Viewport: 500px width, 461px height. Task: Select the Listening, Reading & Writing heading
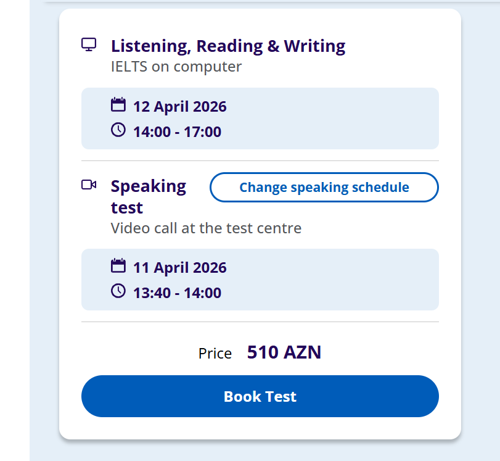[x=228, y=46]
